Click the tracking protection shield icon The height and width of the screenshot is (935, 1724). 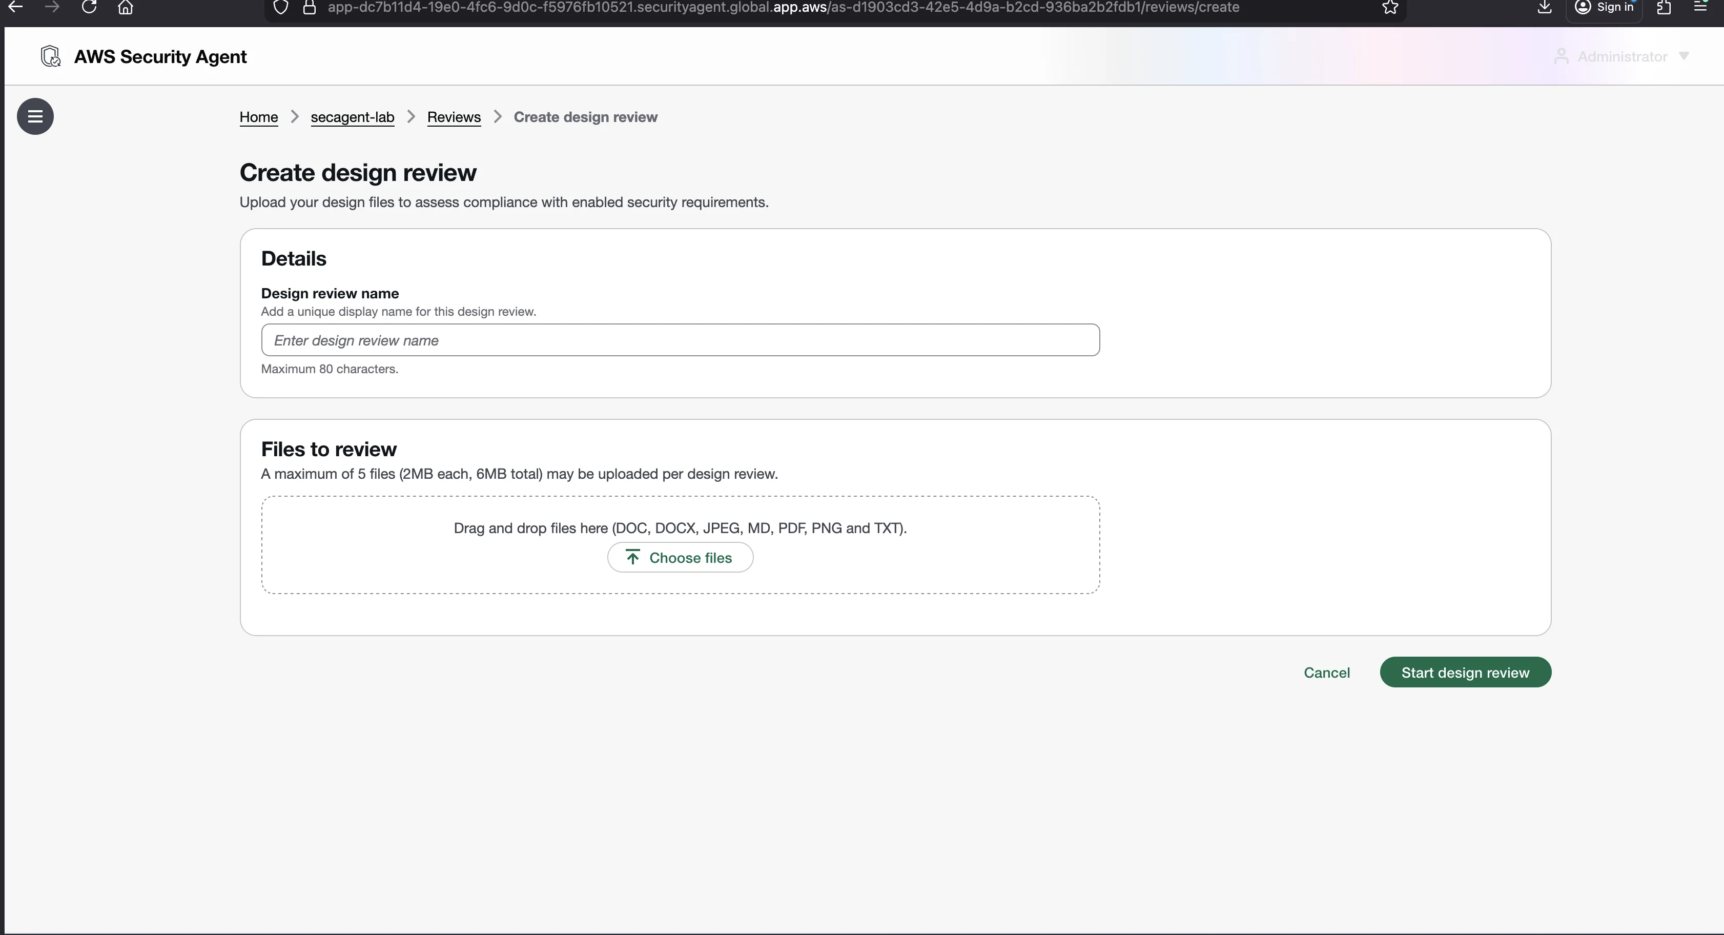point(281,7)
